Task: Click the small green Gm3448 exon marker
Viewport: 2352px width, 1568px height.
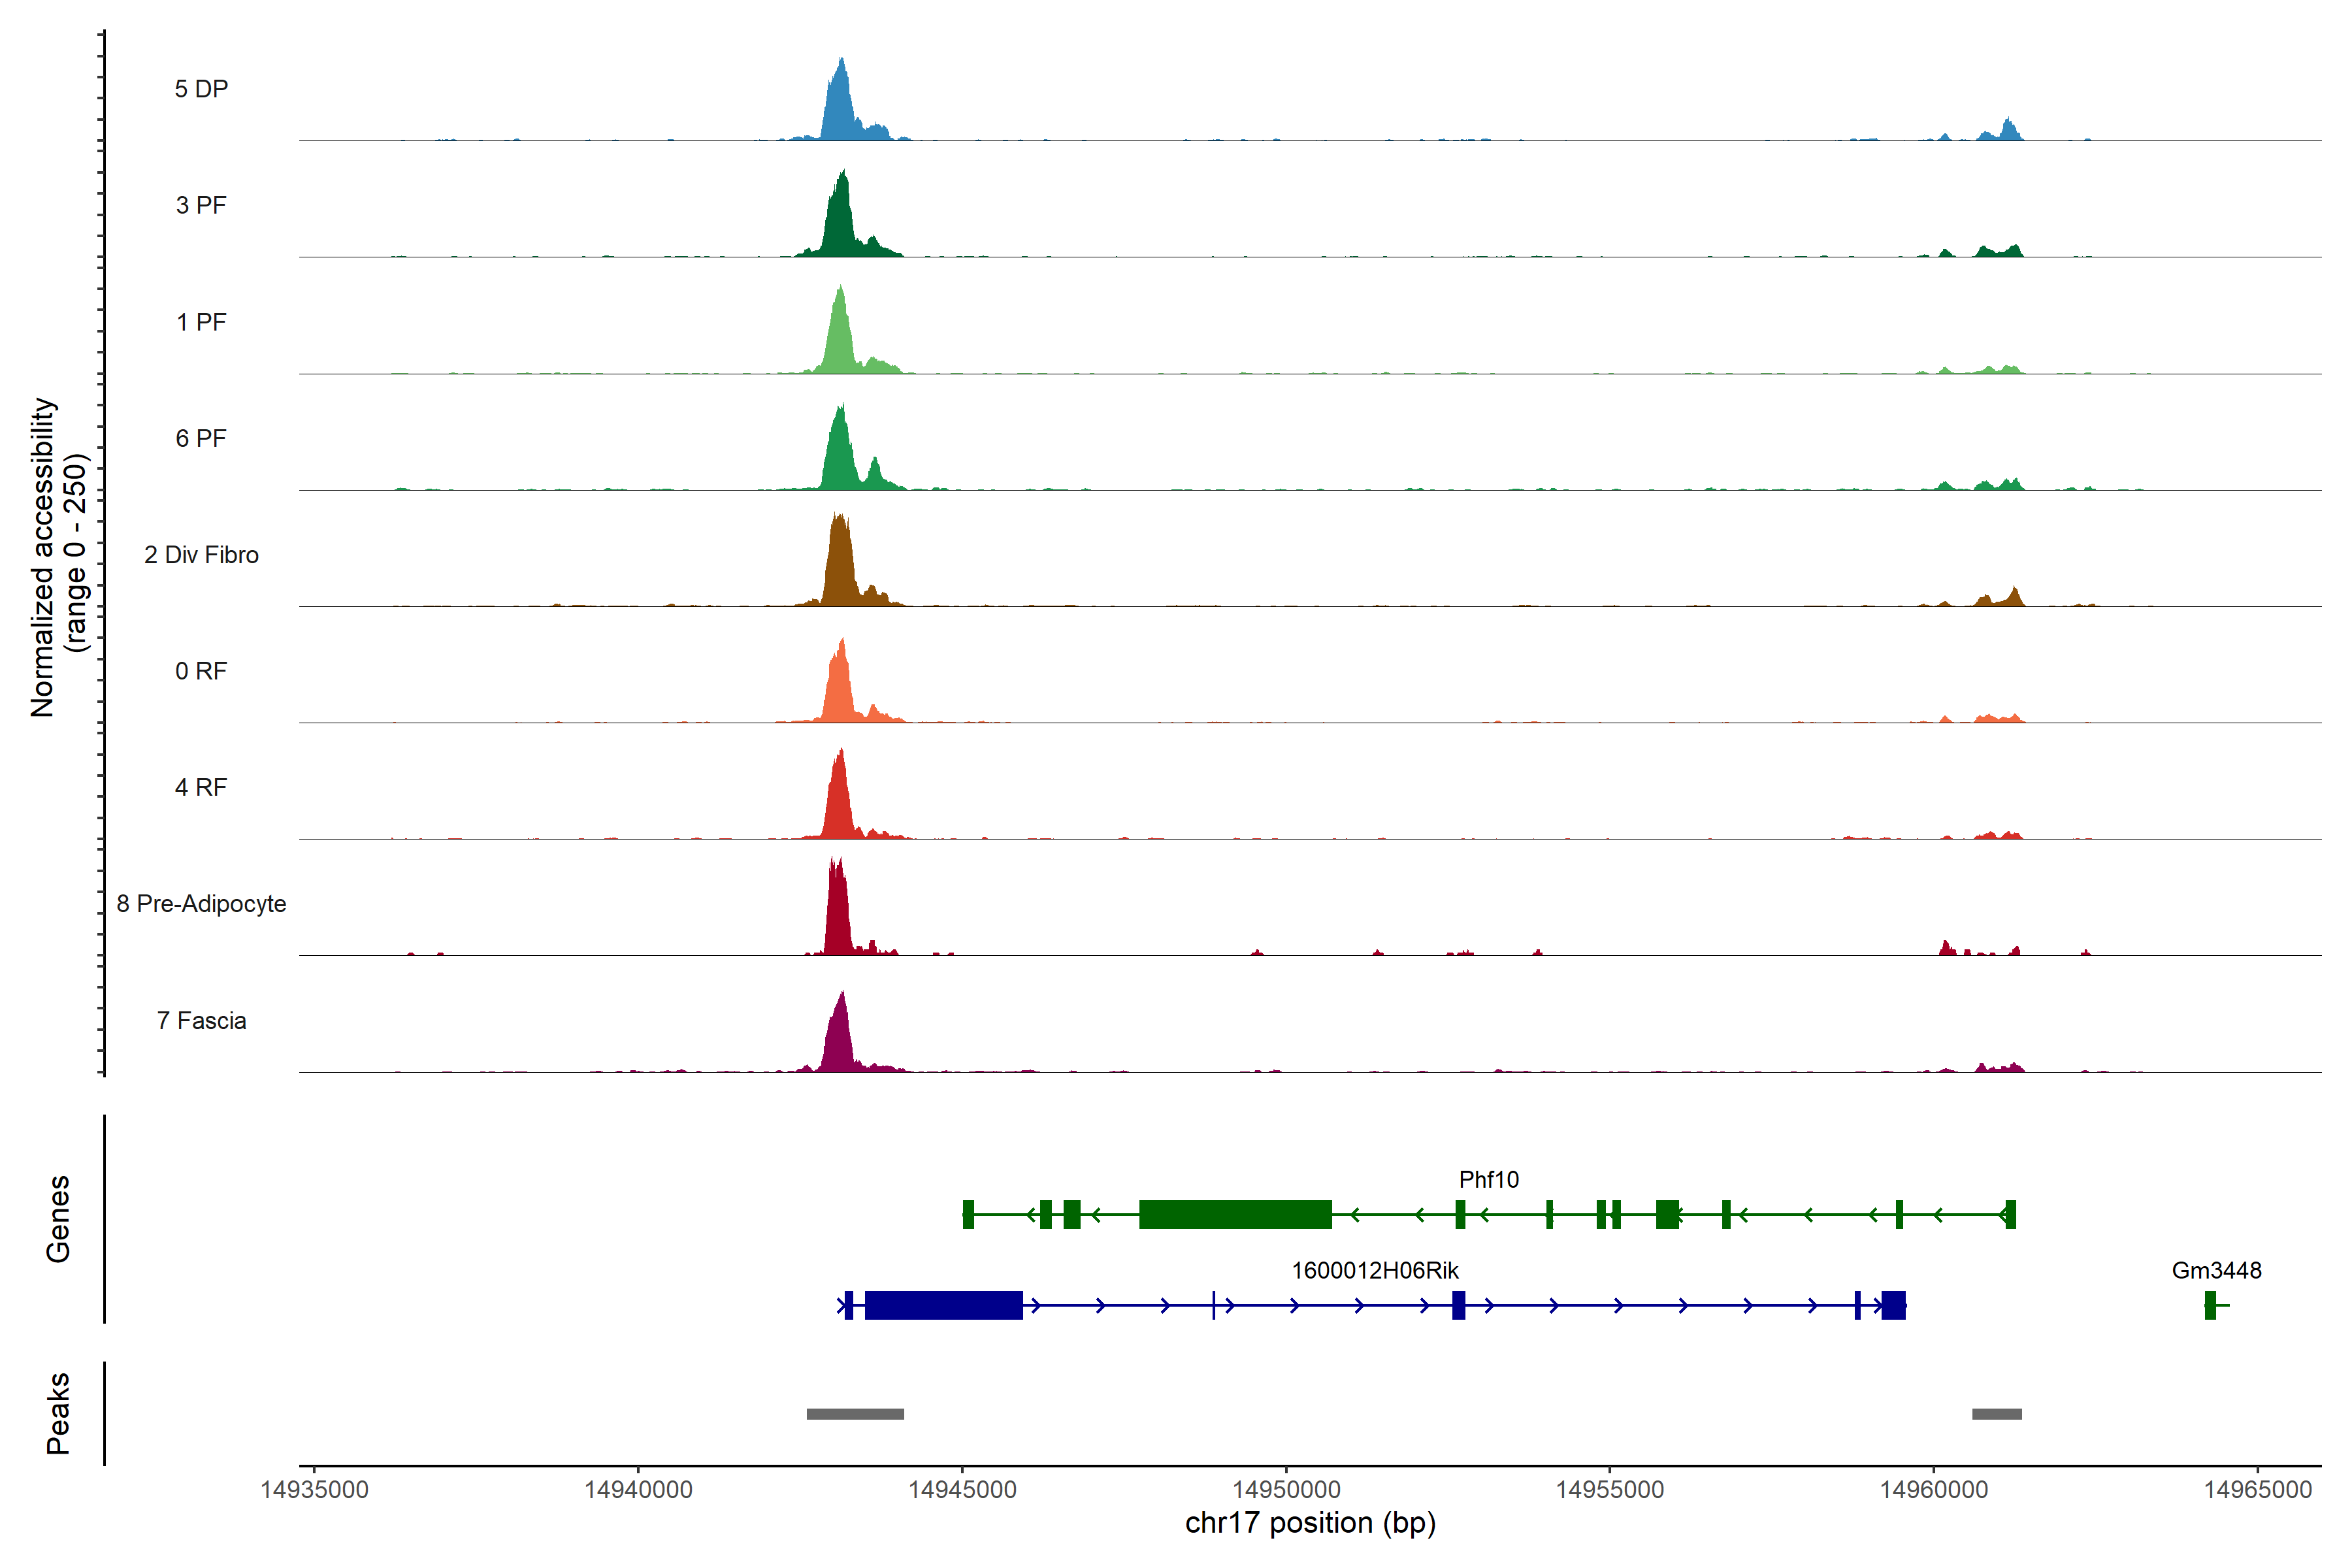Action: point(2210,1305)
